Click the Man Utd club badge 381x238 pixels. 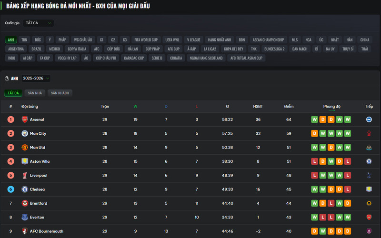pos(25,148)
